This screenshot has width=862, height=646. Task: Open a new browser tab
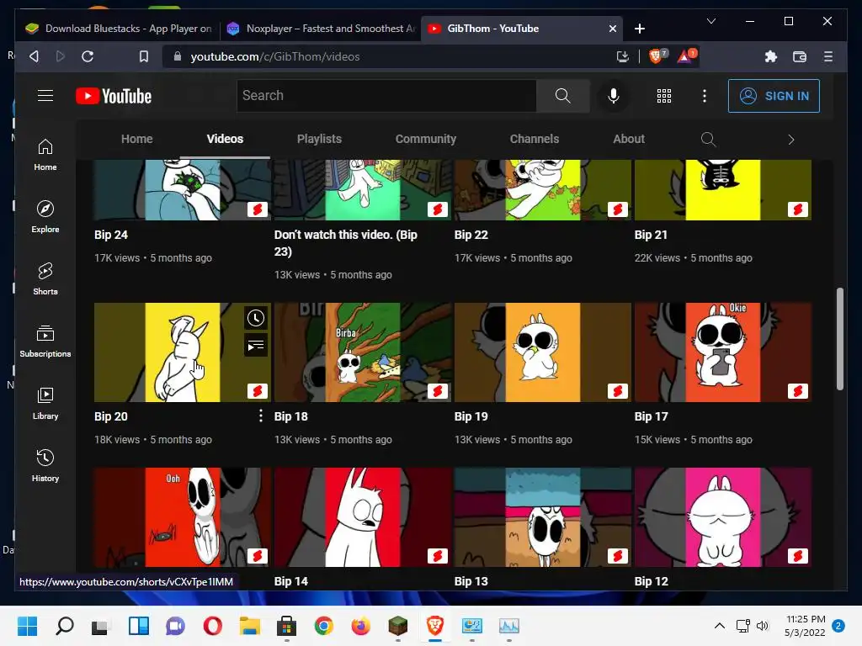pos(640,29)
